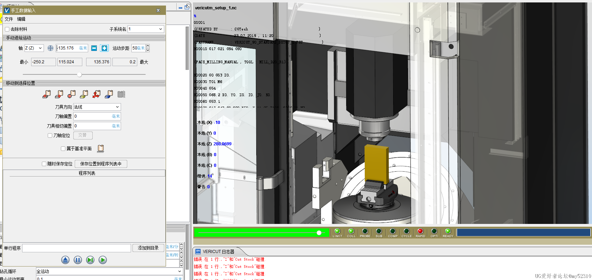
Task: Click the second move-to-position tool icon
Action: [x=59, y=94]
